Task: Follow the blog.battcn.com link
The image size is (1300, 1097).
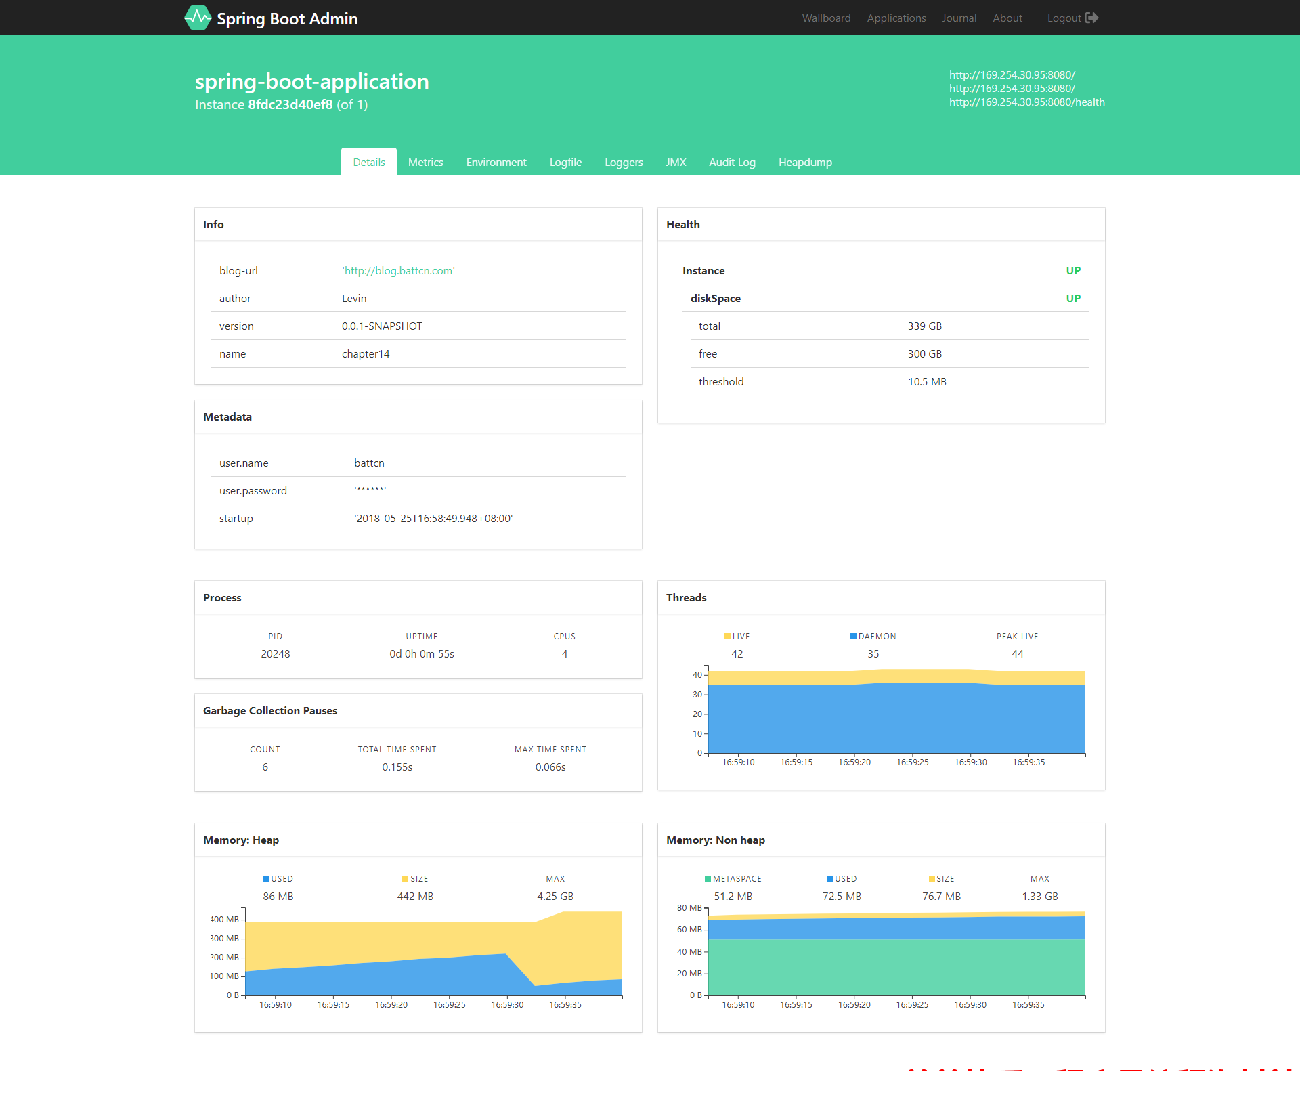Action: (399, 270)
